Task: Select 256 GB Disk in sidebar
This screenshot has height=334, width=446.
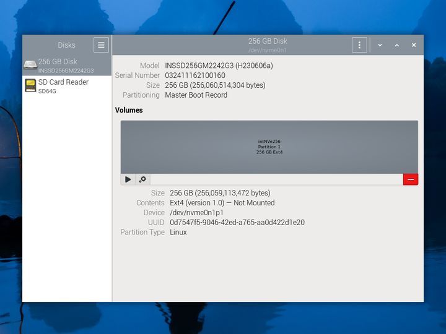Action: click(x=67, y=66)
